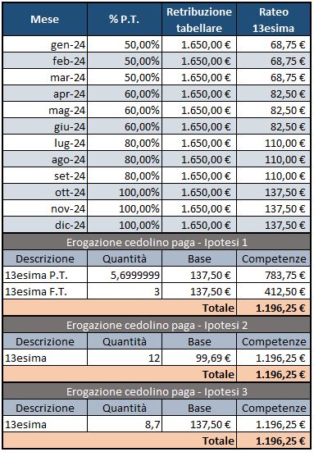Image resolution: width=314 pixels, height=452 pixels.
Task: Click the Retribuzione tabellare header cell
Action: pos(199,20)
